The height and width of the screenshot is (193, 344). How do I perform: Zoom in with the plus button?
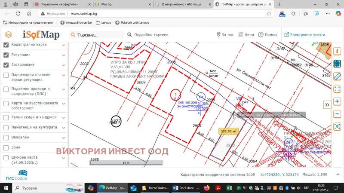(x=338, y=101)
